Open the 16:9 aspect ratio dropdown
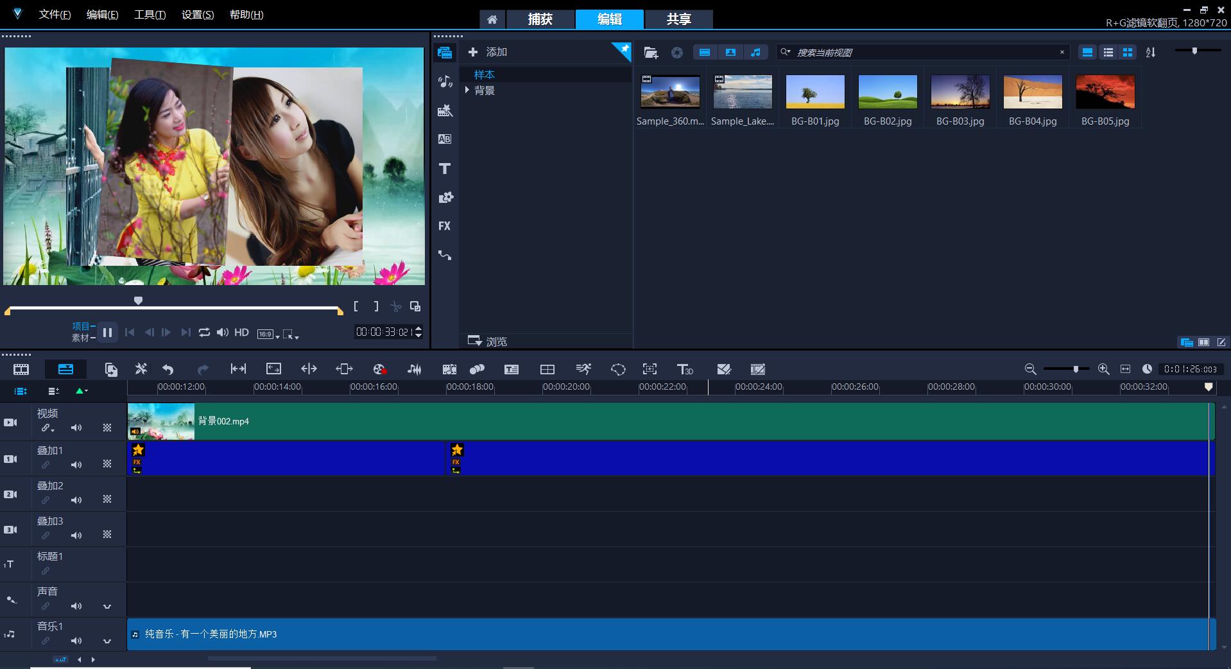This screenshot has width=1231, height=669. tap(268, 334)
